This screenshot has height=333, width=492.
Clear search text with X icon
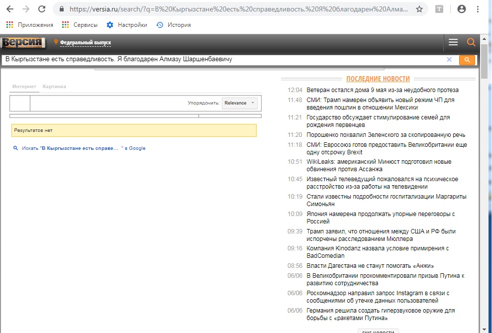(449, 60)
